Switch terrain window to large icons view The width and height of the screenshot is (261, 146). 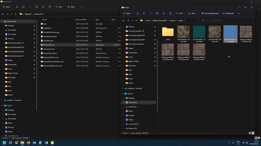coord(253,133)
